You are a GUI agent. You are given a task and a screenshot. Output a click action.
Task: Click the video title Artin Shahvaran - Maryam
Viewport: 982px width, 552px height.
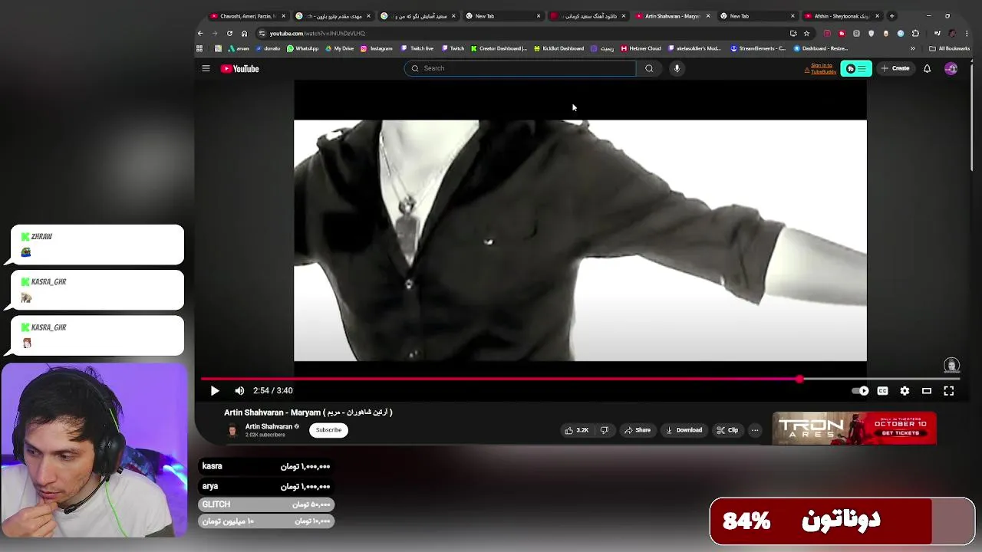tap(308, 412)
